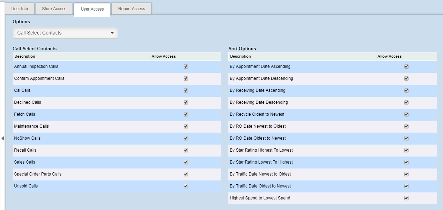This screenshot has width=443, height=210.
Task: Select the User Access tab
Action: coord(92,9)
